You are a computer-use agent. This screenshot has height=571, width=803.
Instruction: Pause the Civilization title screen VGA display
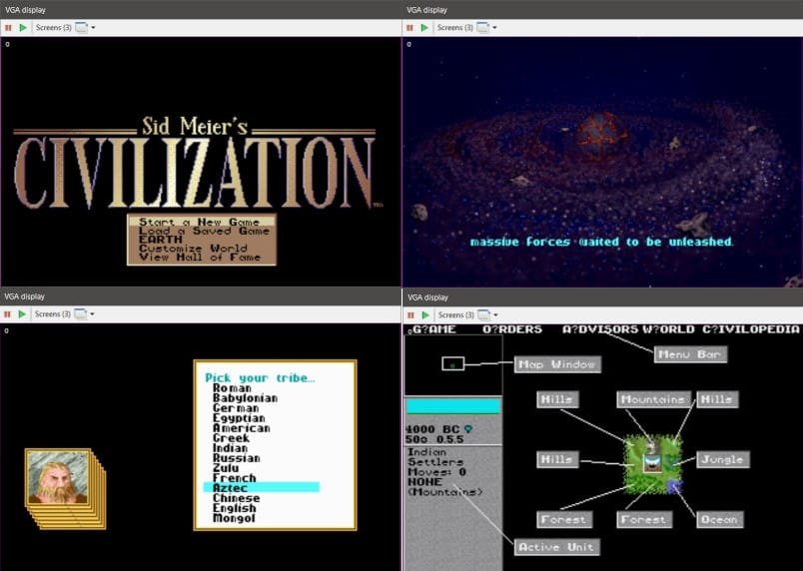[8, 28]
